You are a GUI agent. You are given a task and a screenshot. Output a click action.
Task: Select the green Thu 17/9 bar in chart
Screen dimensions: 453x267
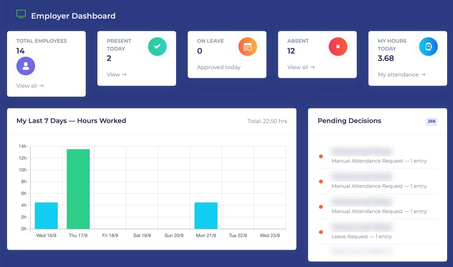(x=78, y=189)
